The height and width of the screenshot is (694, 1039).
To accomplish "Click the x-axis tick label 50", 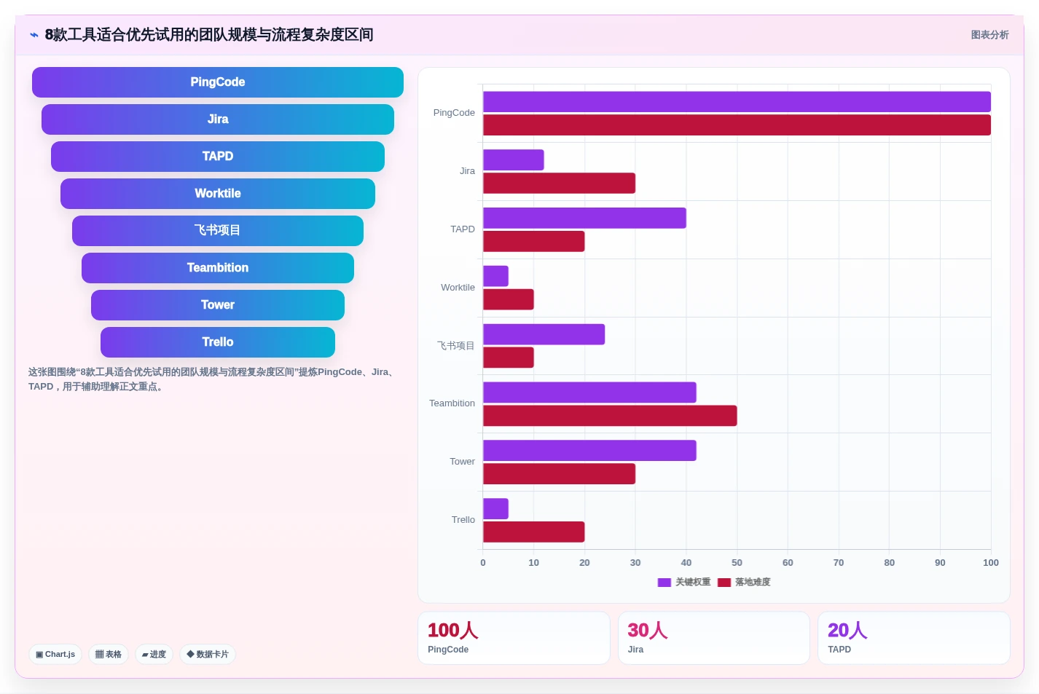I will point(737,563).
